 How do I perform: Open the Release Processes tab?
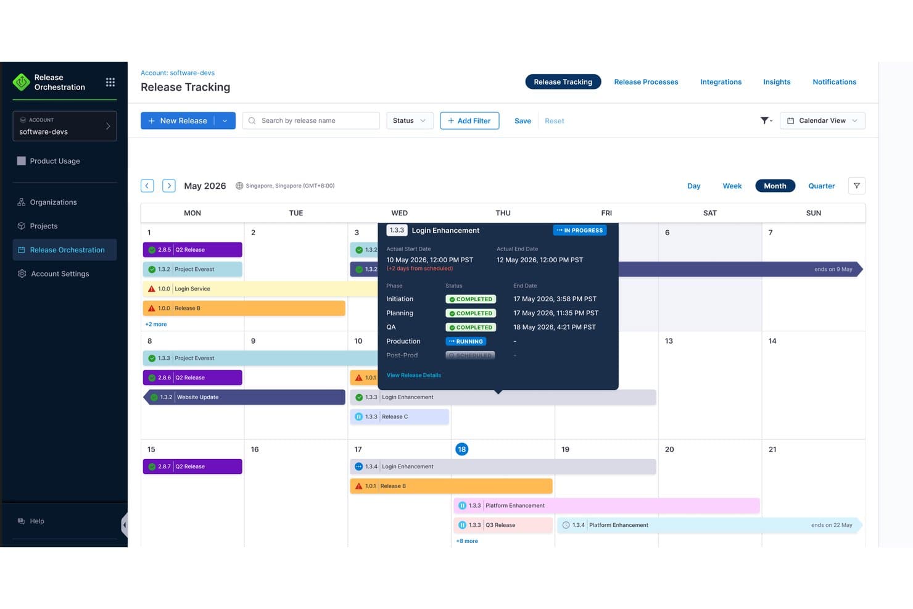tap(647, 82)
